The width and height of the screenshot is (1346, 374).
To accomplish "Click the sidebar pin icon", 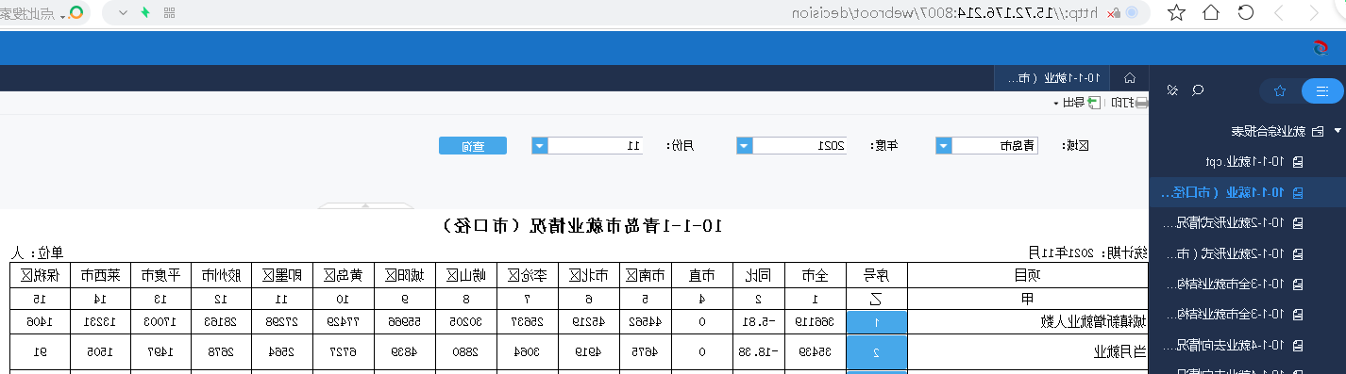I will pos(1171,90).
